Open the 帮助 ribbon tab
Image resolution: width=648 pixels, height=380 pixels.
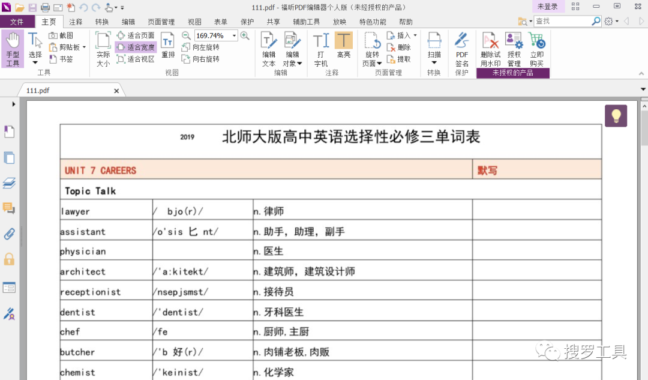(x=406, y=22)
